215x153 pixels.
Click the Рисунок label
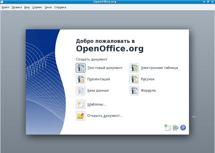click(x=147, y=79)
